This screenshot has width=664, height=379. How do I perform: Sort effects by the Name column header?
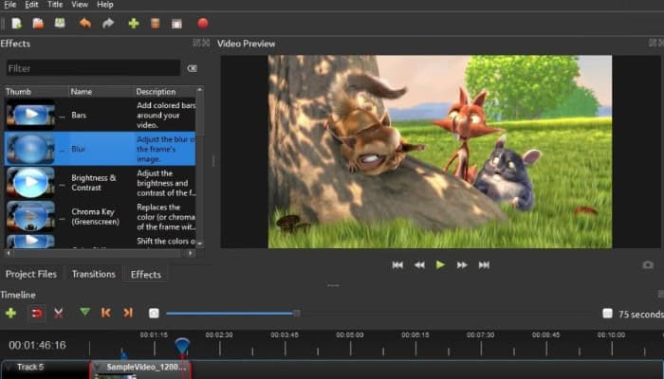coord(101,91)
